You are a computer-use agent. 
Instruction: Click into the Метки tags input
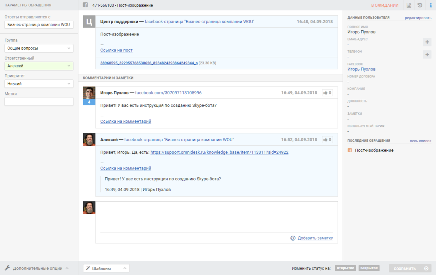point(39,101)
